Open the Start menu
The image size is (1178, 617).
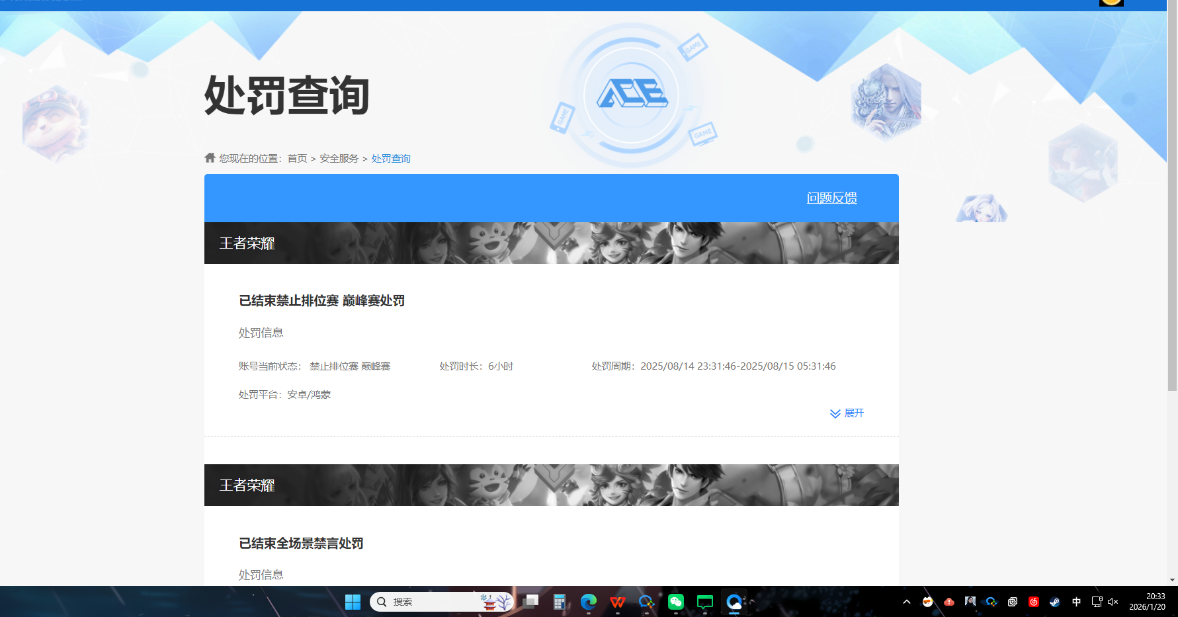click(x=353, y=602)
